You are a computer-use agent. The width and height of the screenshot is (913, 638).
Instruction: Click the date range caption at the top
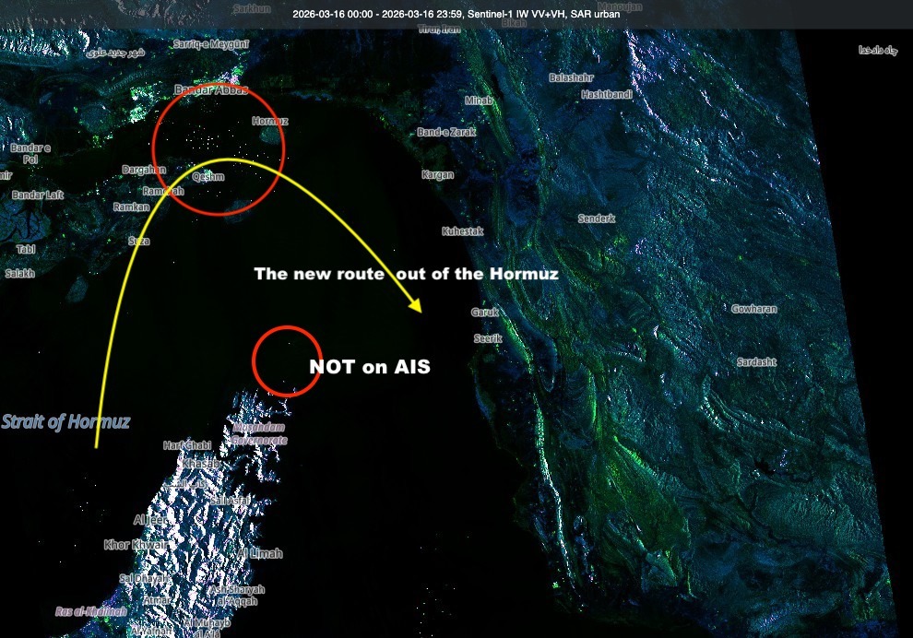(x=456, y=14)
